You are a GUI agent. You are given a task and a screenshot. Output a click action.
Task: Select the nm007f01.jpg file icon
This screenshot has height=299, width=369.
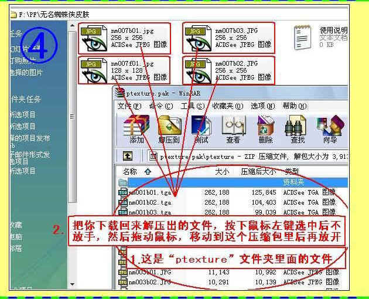tap(94, 71)
